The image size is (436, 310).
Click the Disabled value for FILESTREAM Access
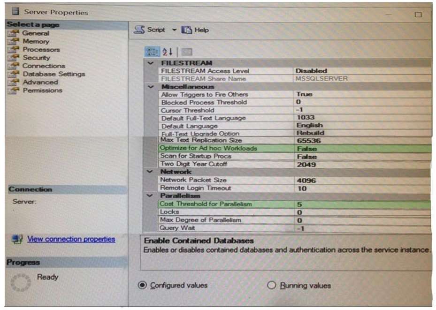(311, 71)
